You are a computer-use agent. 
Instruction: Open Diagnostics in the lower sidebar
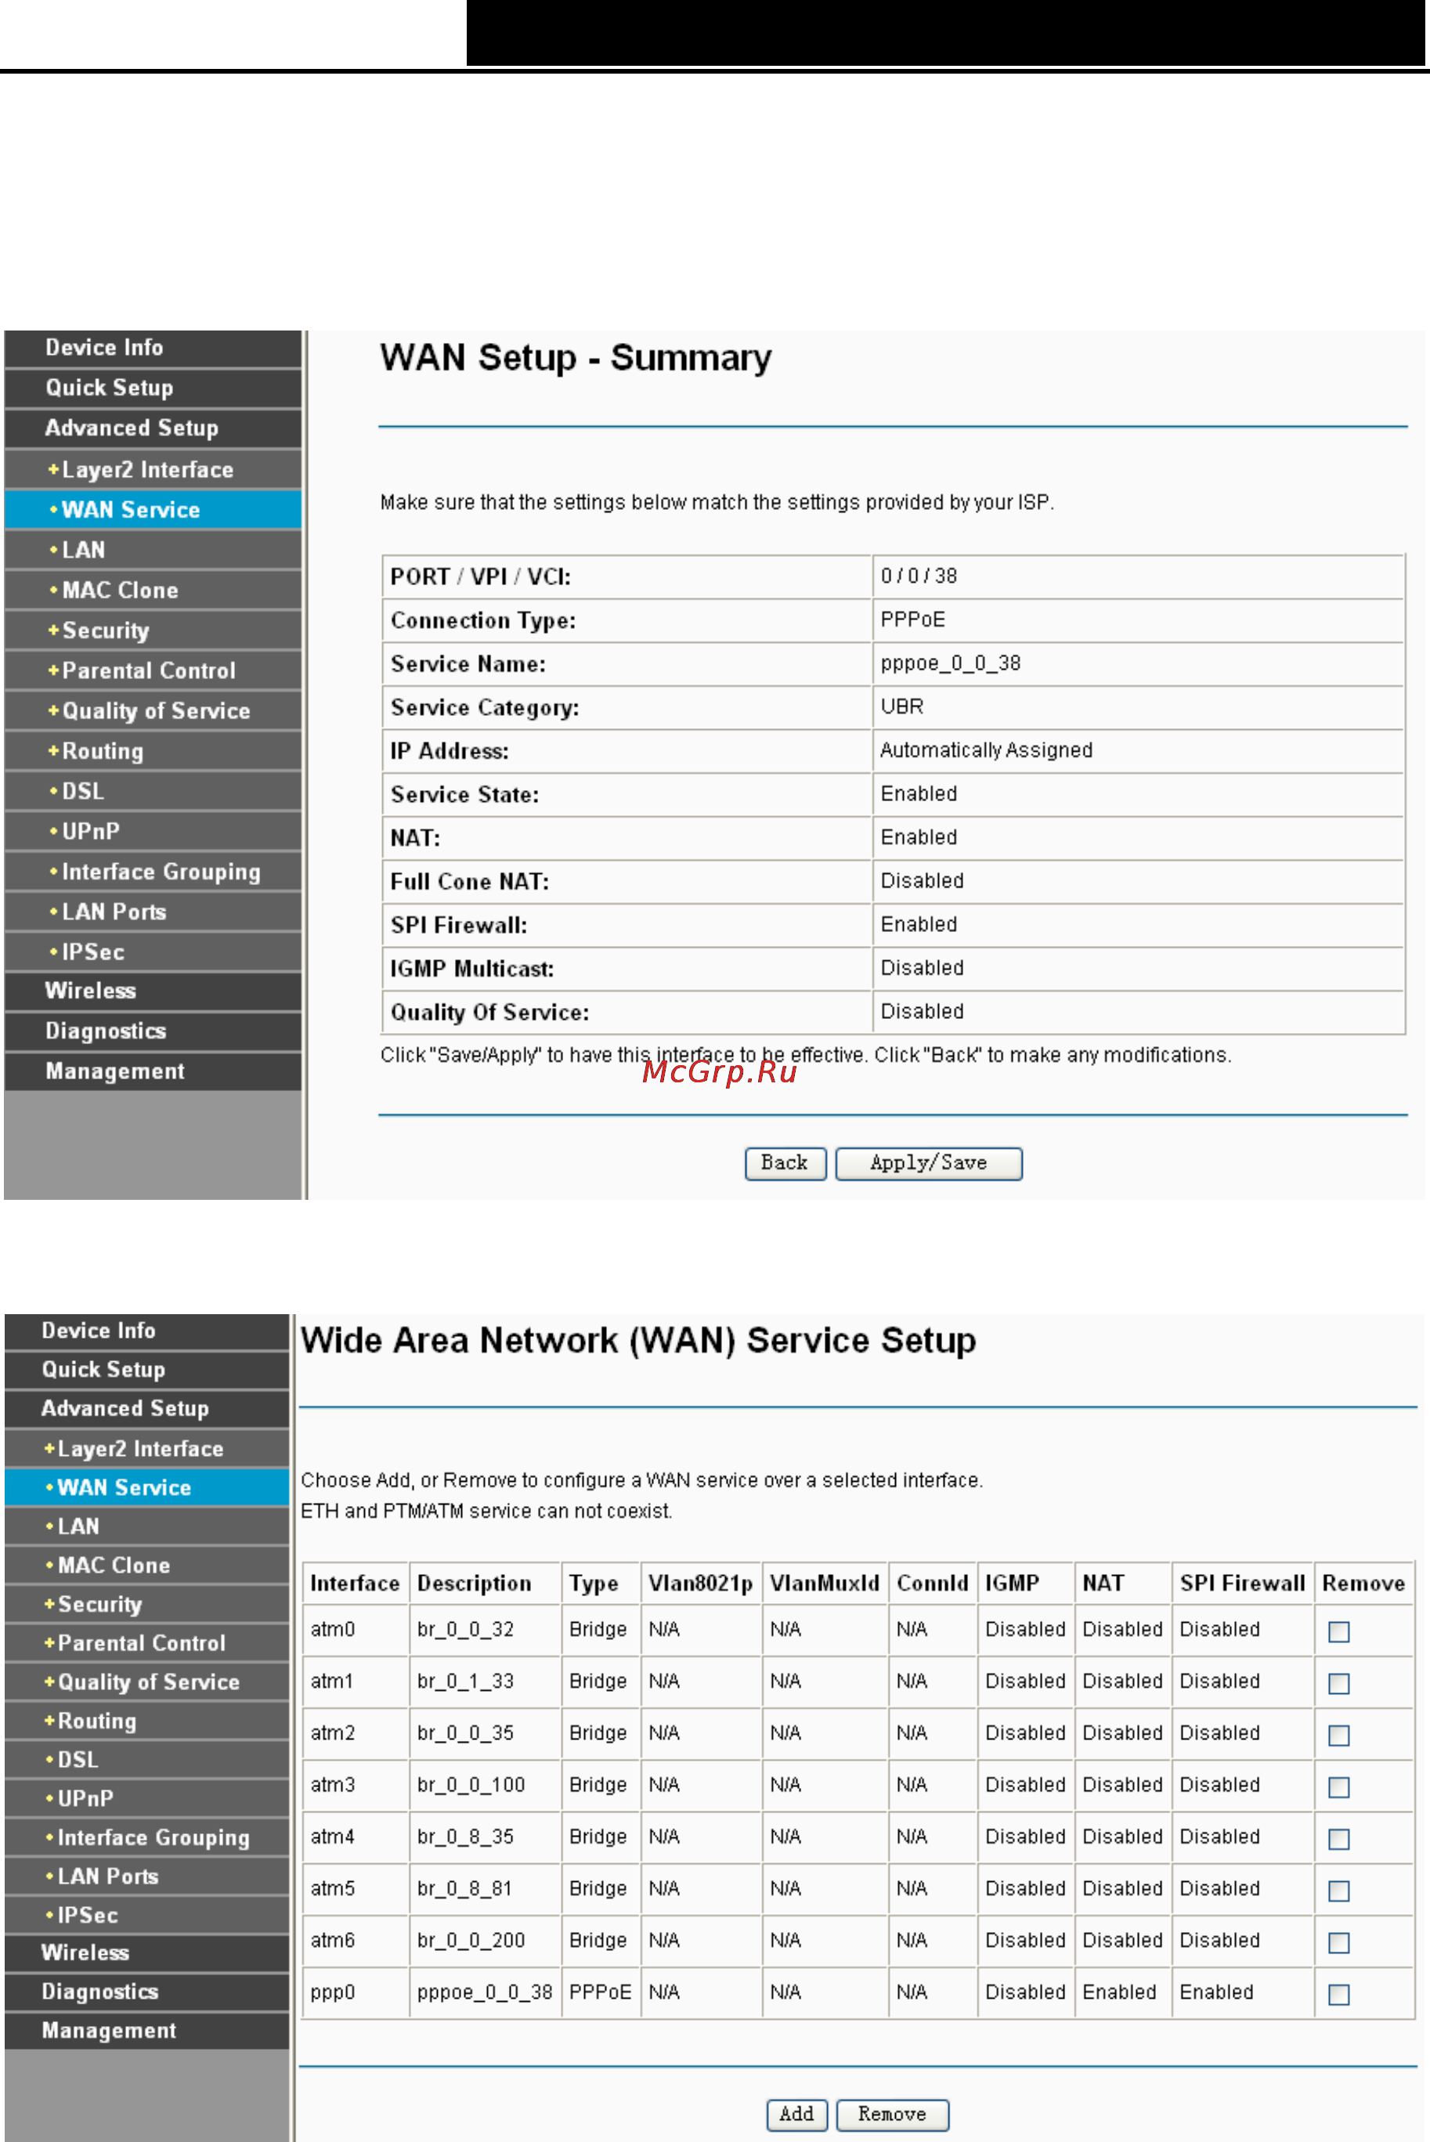click(x=146, y=1992)
